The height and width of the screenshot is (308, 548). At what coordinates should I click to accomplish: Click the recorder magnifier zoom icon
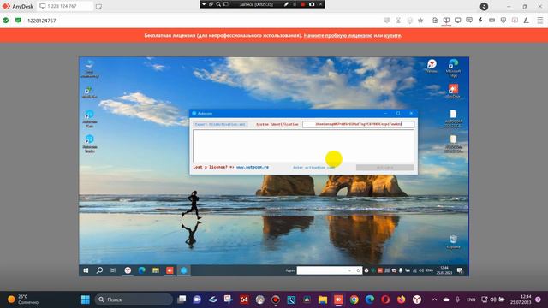tap(218, 4)
